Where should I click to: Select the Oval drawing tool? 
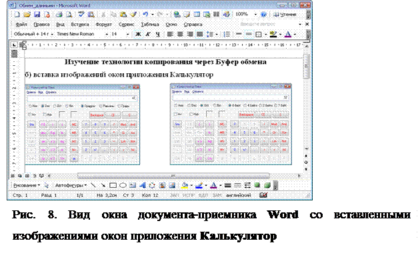coord(123,185)
